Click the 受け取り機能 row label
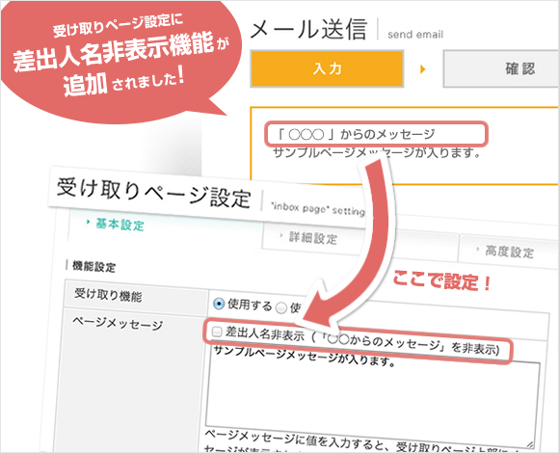 [x=108, y=296]
